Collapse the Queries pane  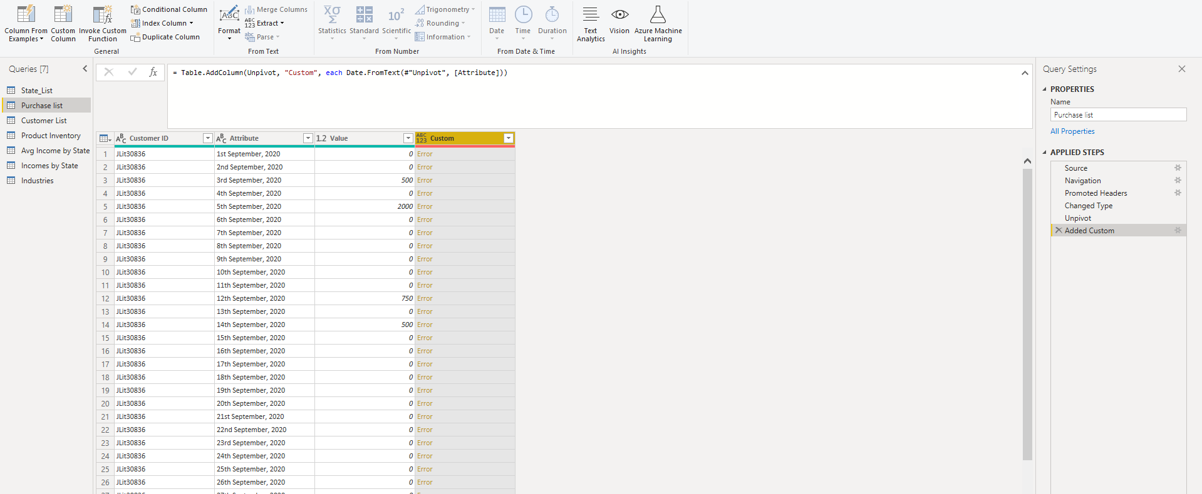pyautogui.click(x=85, y=69)
